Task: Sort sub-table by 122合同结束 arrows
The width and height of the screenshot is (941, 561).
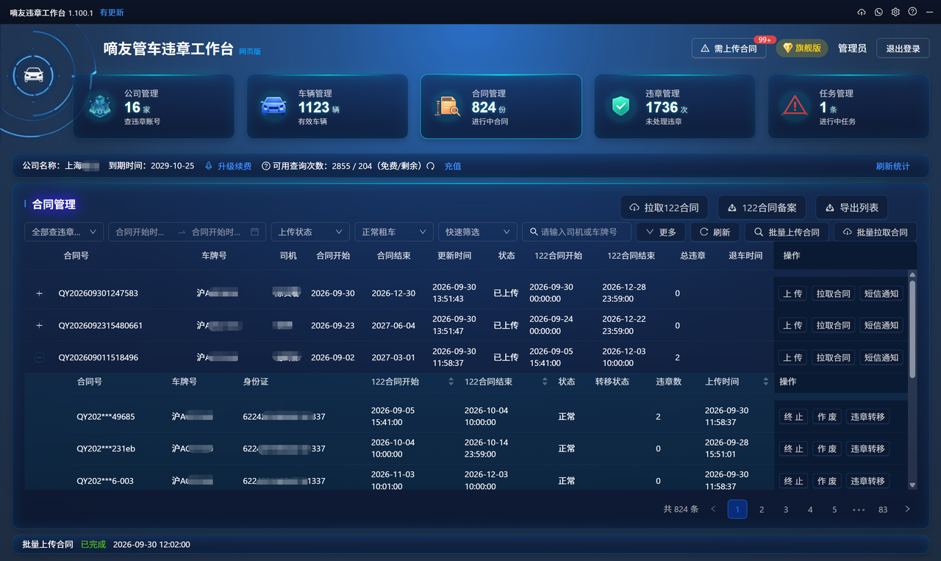Action: coord(545,382)
